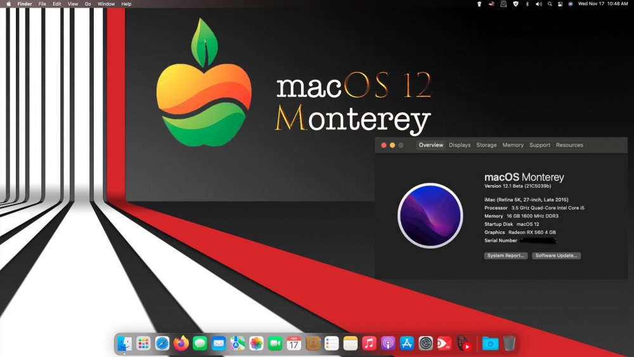Select the Overview tab
This screenshot has height=357, width=634.
click(x=431, y=145)
